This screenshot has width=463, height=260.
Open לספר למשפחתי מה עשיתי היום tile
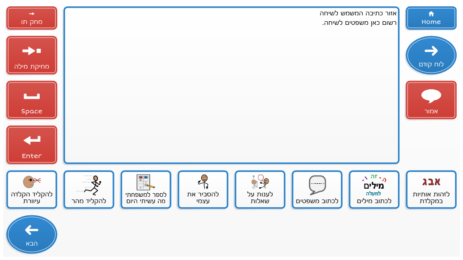146,190
